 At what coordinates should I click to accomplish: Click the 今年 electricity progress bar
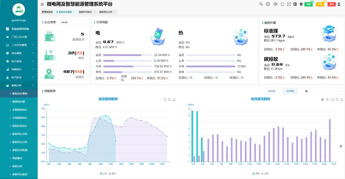click(128, 66)
